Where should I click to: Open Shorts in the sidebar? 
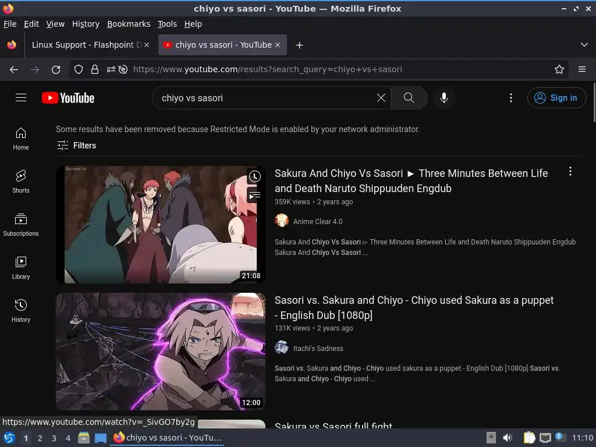pos(21,182)
